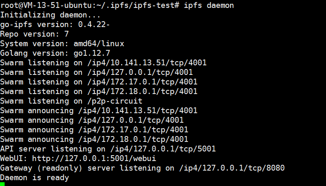Click the WebUI http://127.0.0.1:5001/webui URL
The height and width of the screenshot is (186, 326).
pos(94,159)
